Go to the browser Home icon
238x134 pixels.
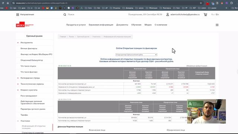point(8,3)
